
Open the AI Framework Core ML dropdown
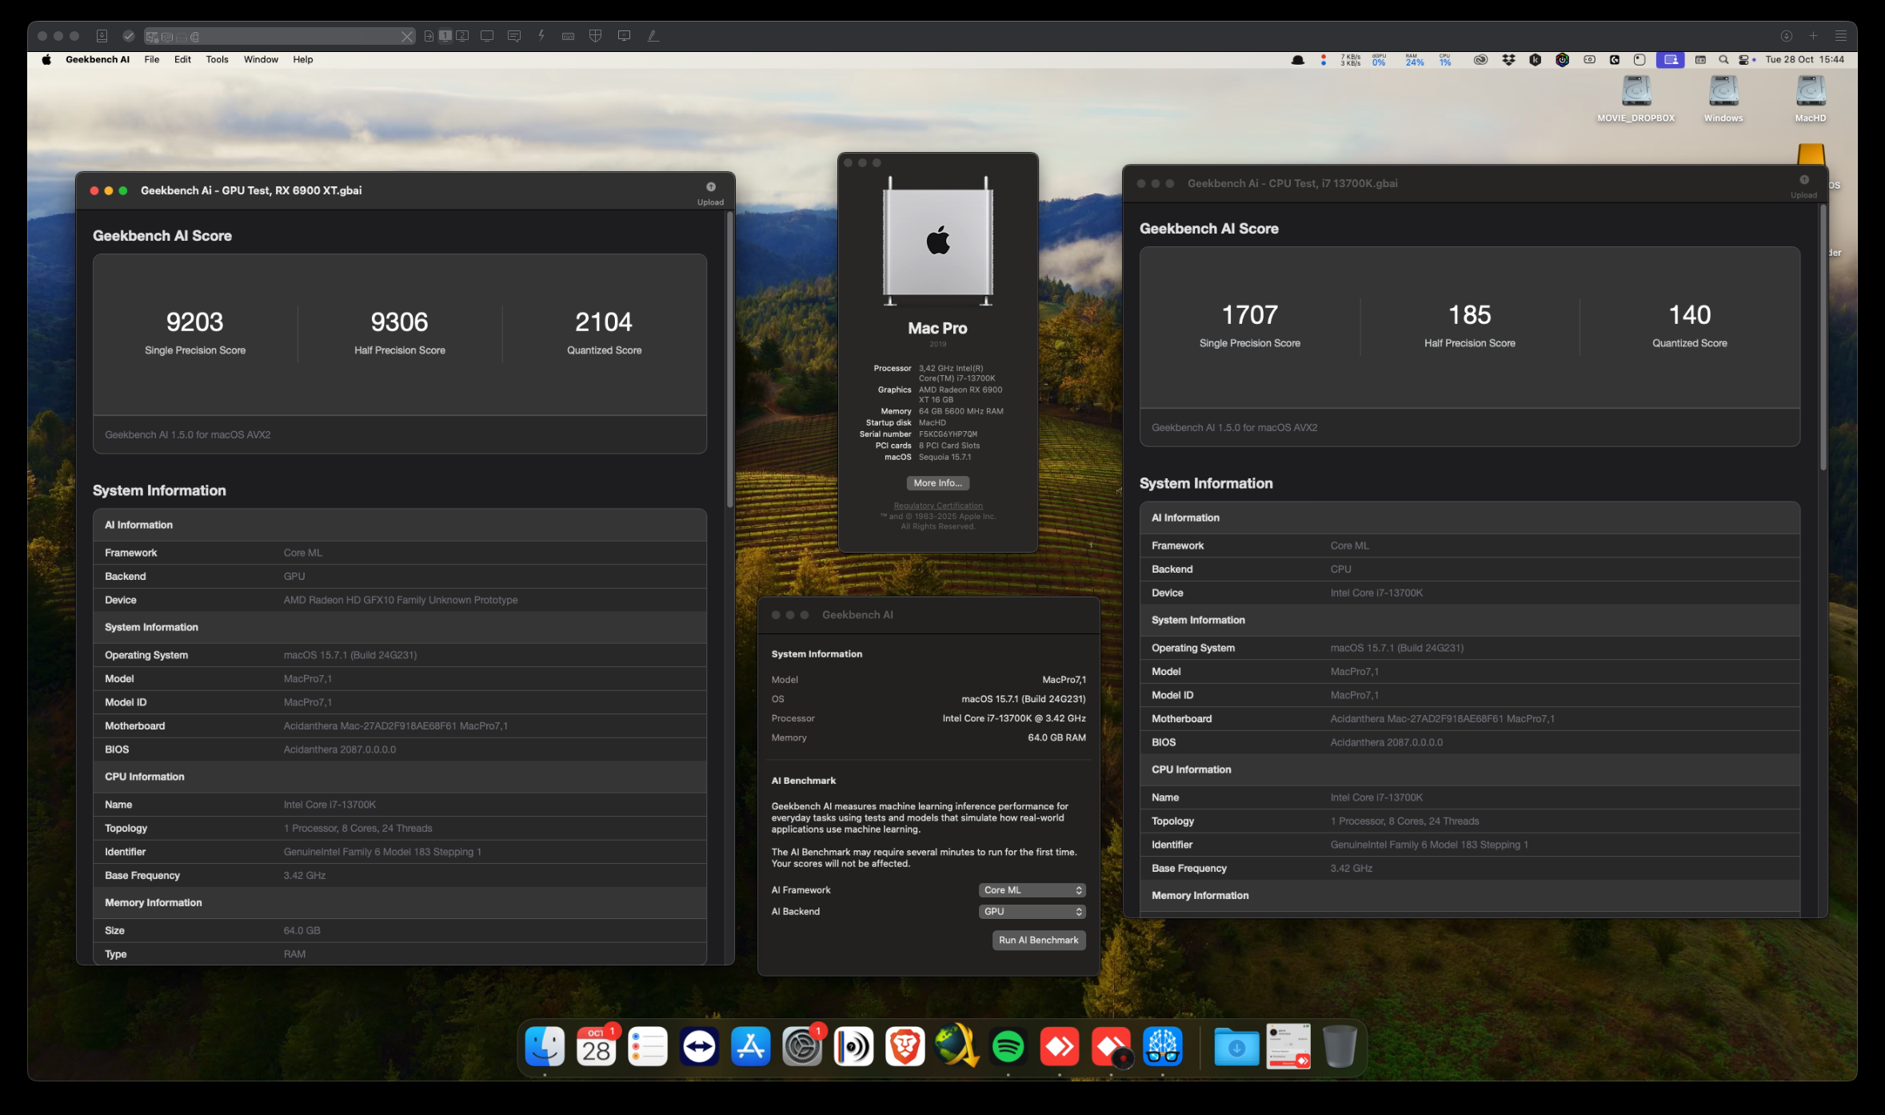pyautogui.click(x=1032, y=890)
